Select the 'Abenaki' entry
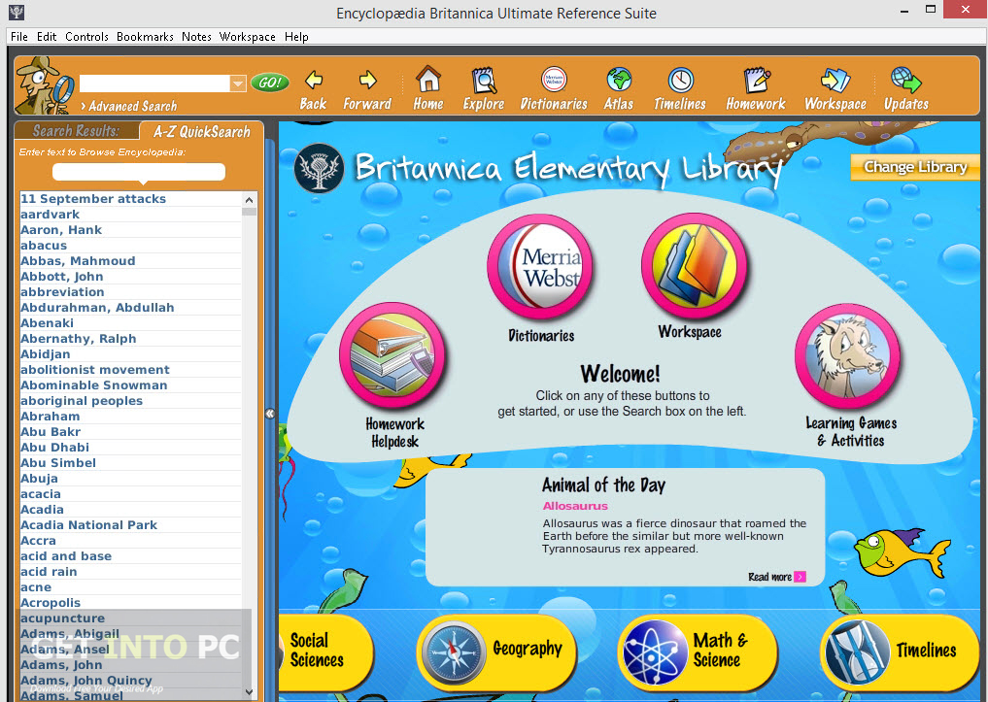Image resolution: width=988 pixels, height=702 pixels. pos(130,323)
